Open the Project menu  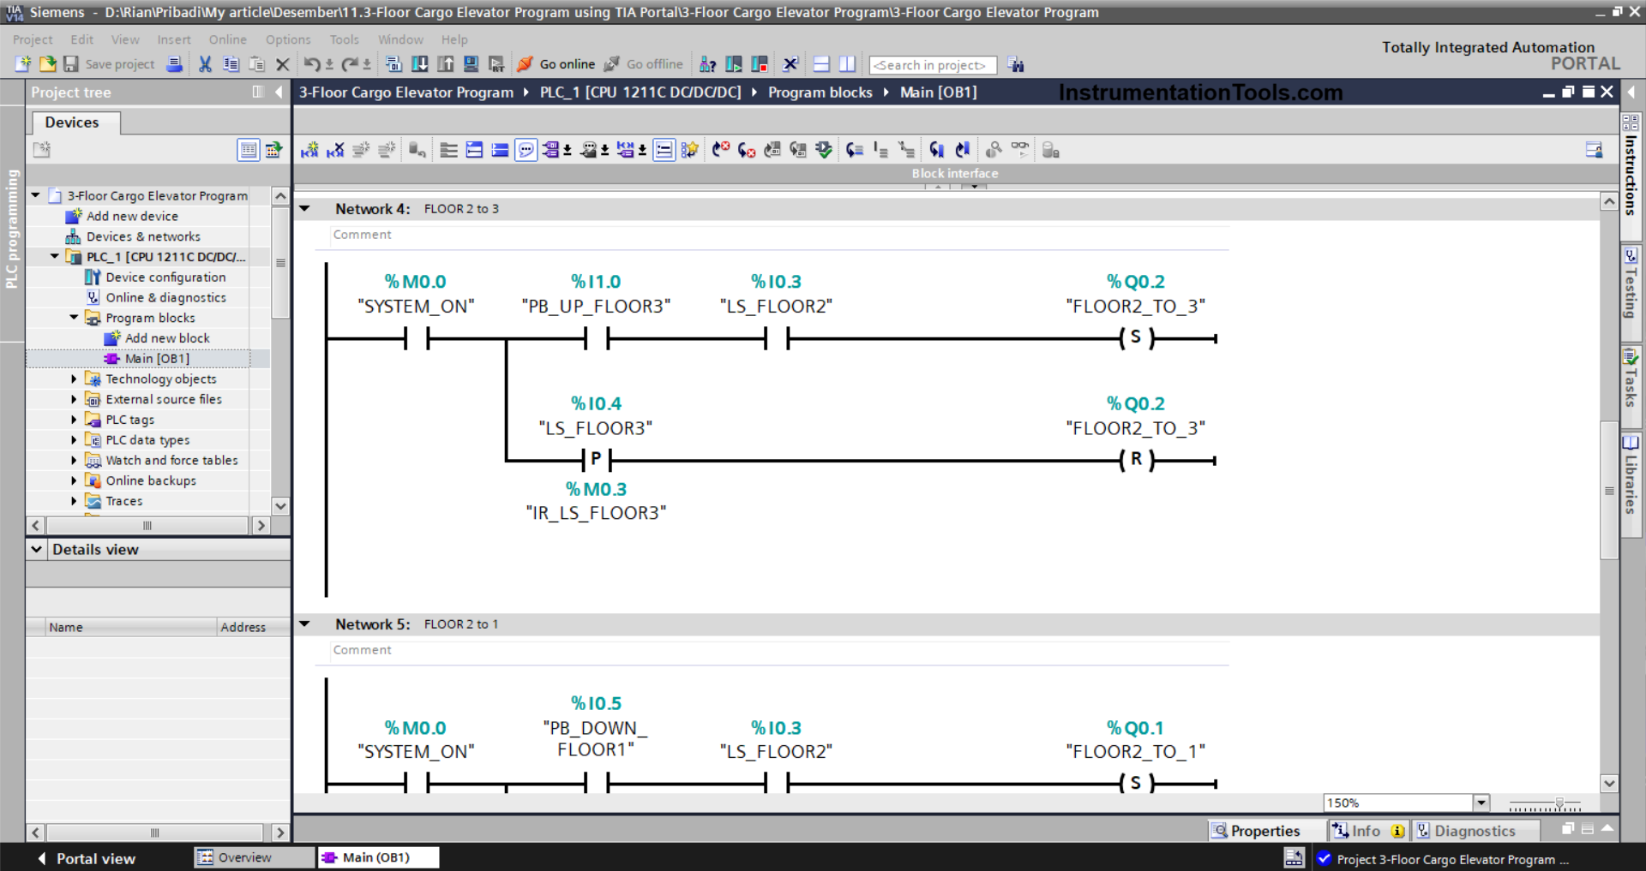pos(33,39)
